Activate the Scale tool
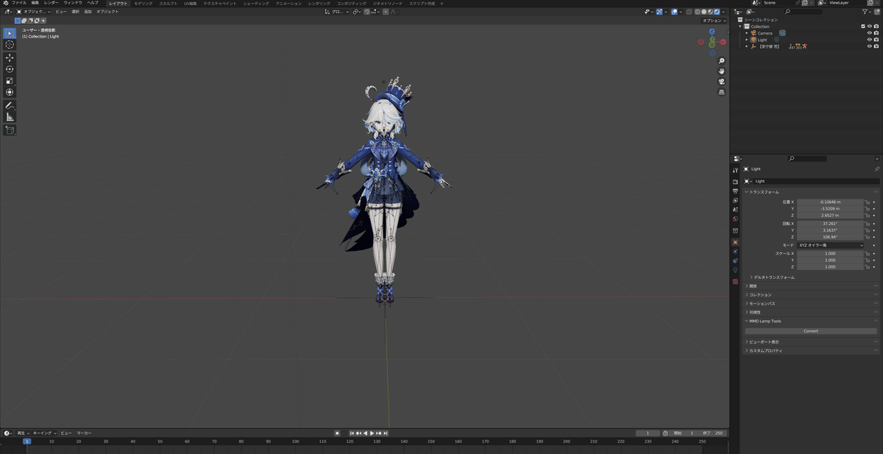883x454 pixels. coord(10,81)
